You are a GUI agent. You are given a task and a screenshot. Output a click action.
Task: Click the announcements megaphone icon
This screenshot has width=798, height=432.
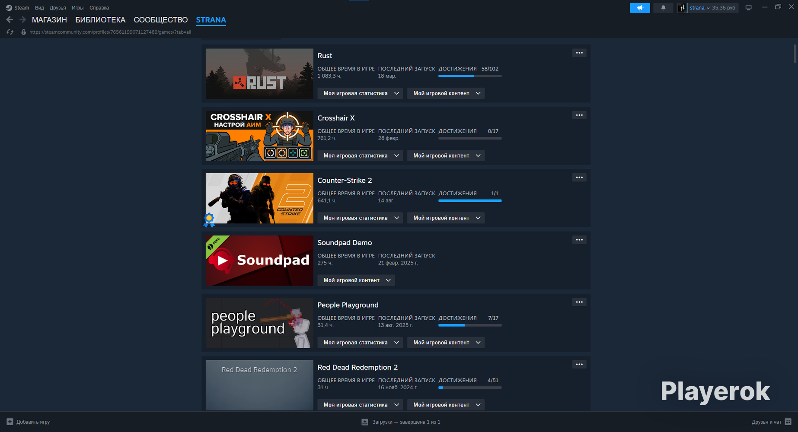point(640,8)
